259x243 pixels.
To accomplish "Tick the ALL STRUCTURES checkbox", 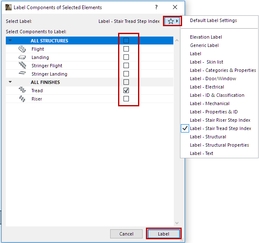I will (126, 41).
